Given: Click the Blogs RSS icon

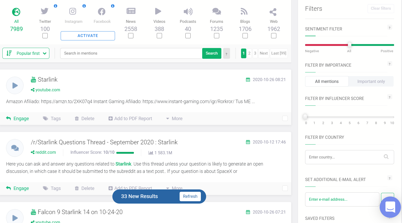Looking at the screenshot, I should tap(244, 11).
